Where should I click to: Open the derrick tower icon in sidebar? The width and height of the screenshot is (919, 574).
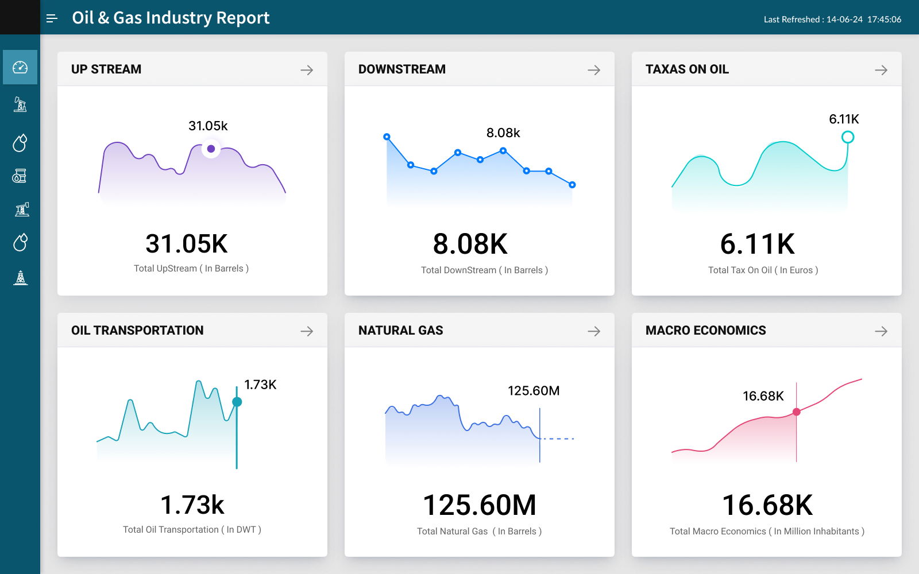[x=21, y=278]
